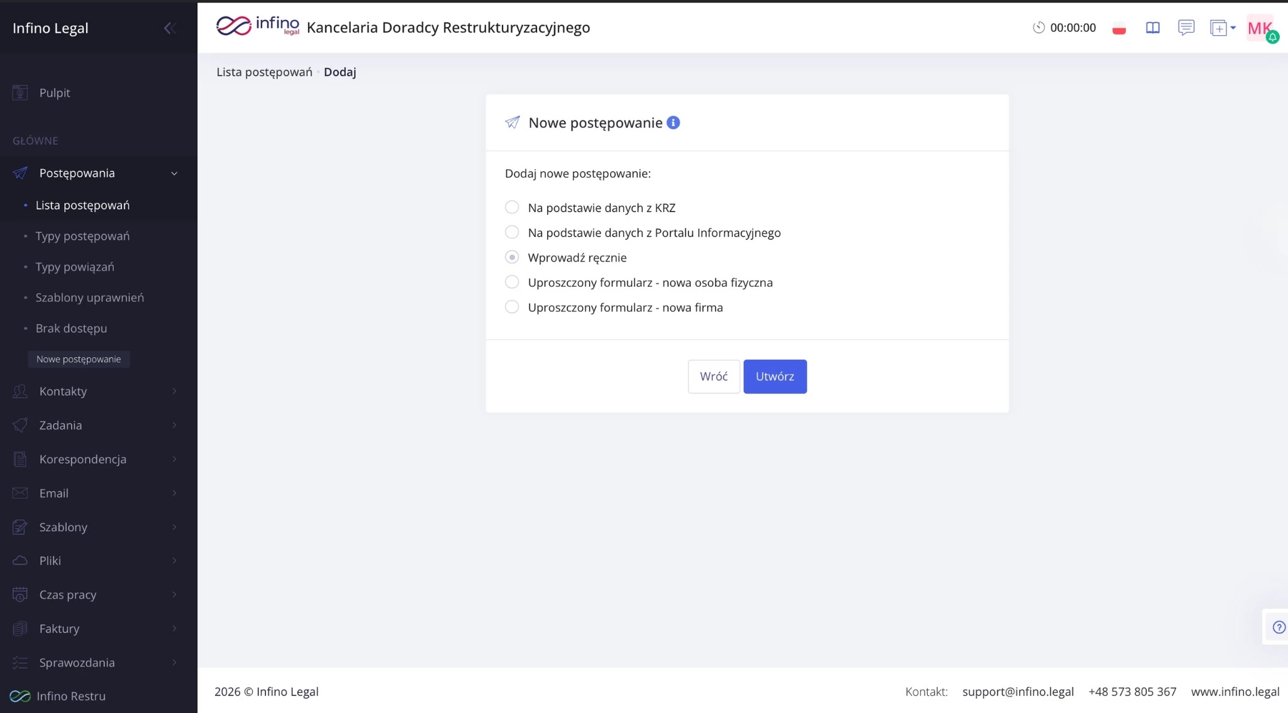Open the MK user avatar
This screenshot has width=1288, height=713.
click(x=1260, y=28)
